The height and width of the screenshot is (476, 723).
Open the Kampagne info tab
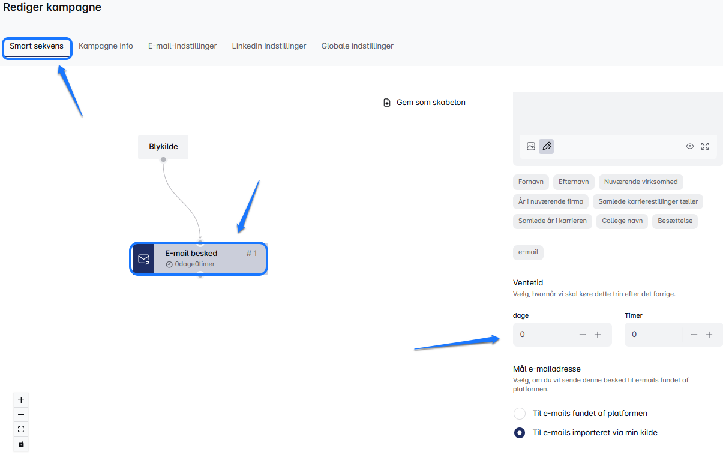point(106,46)
